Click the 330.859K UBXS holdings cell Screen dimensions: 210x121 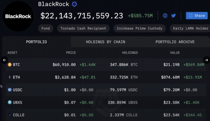[x=123, y=103]
